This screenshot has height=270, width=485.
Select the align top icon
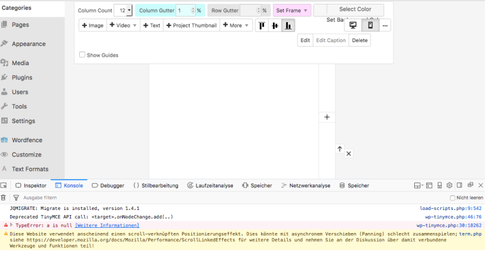[262, 26]
